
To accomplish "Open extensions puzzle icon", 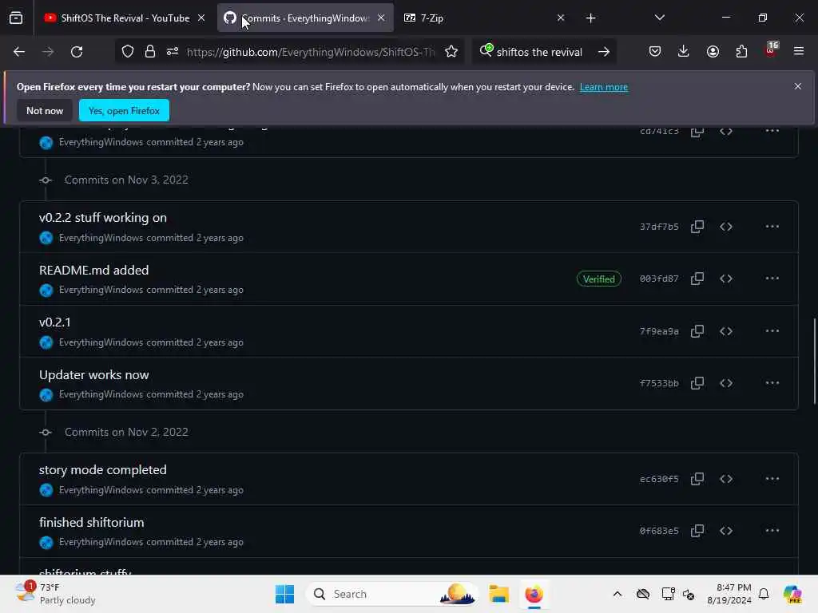I will click(x=741, y=51).
